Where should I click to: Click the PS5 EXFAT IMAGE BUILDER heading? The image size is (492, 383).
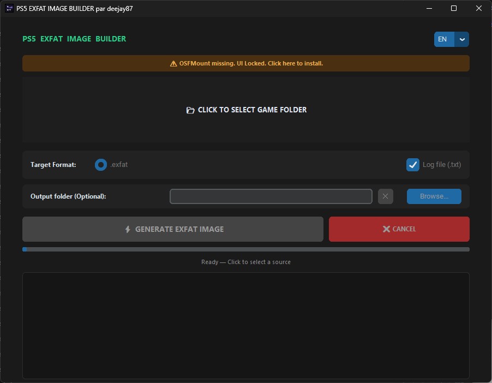(74, 39)
